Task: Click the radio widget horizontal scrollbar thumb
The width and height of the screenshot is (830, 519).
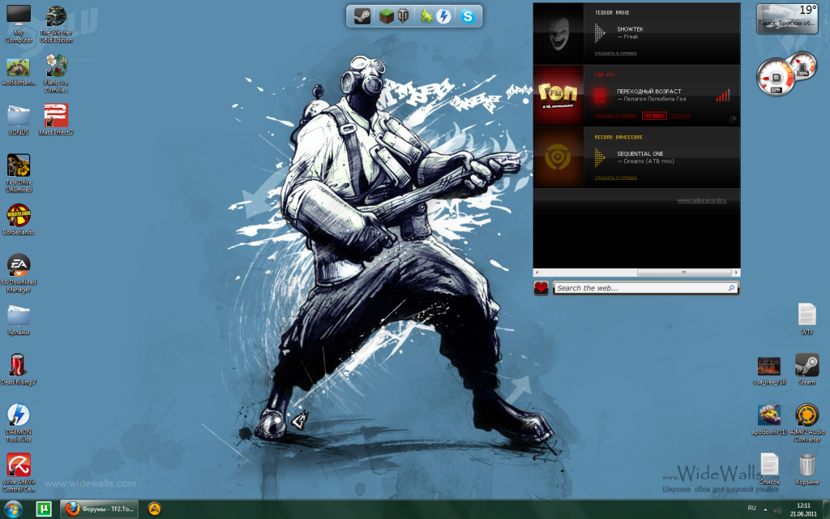Action: (684, 272)
